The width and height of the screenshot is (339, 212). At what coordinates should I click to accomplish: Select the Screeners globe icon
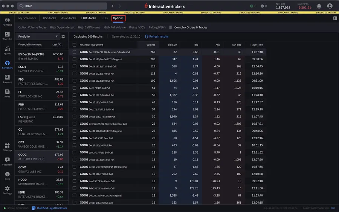pos(8,63)
